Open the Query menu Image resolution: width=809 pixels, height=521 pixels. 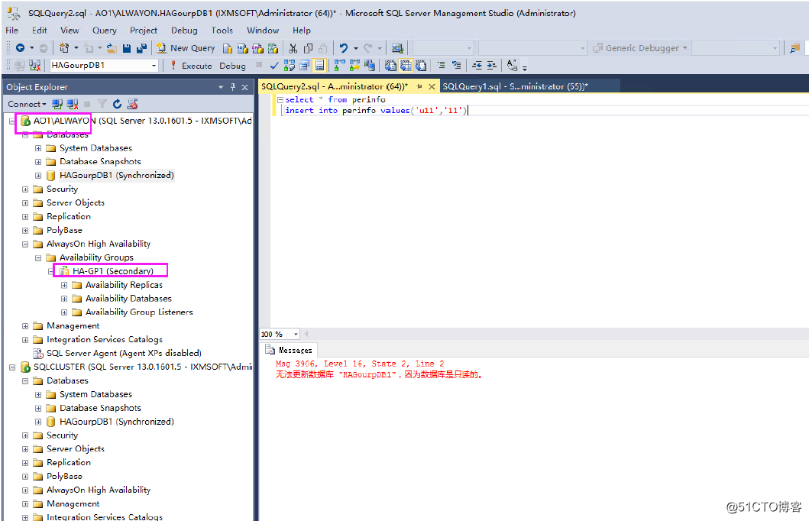(105, 31)
